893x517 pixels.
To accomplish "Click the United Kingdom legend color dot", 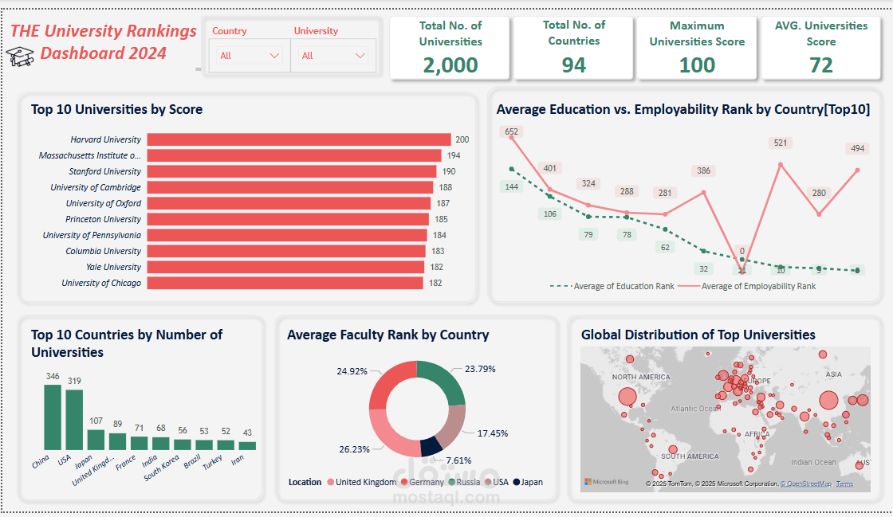I will click(x=330, y=482).
